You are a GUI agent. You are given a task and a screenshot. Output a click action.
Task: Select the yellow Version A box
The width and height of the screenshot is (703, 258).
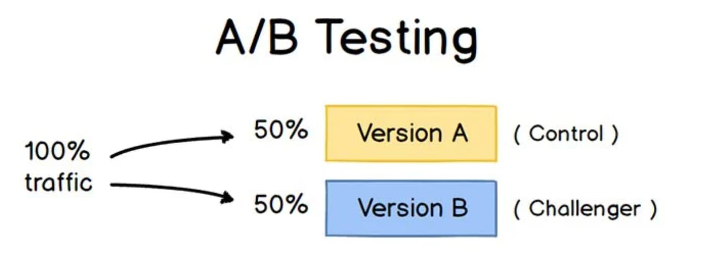pyautogui.click(x=411, y=134)
